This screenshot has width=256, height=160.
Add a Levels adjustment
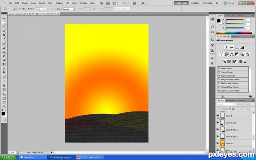click(x=232, y=47)
